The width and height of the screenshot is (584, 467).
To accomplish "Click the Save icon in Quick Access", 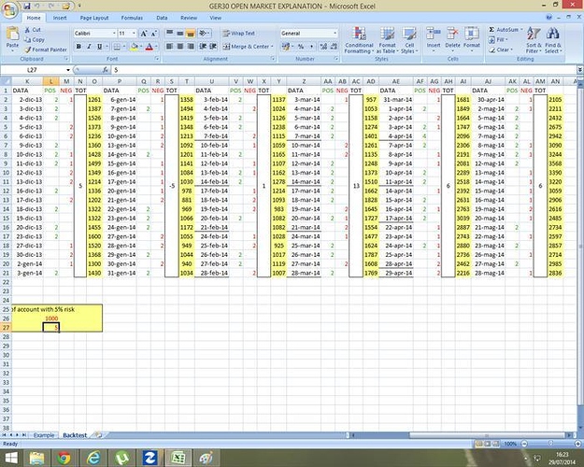I will tap(27, 6).
